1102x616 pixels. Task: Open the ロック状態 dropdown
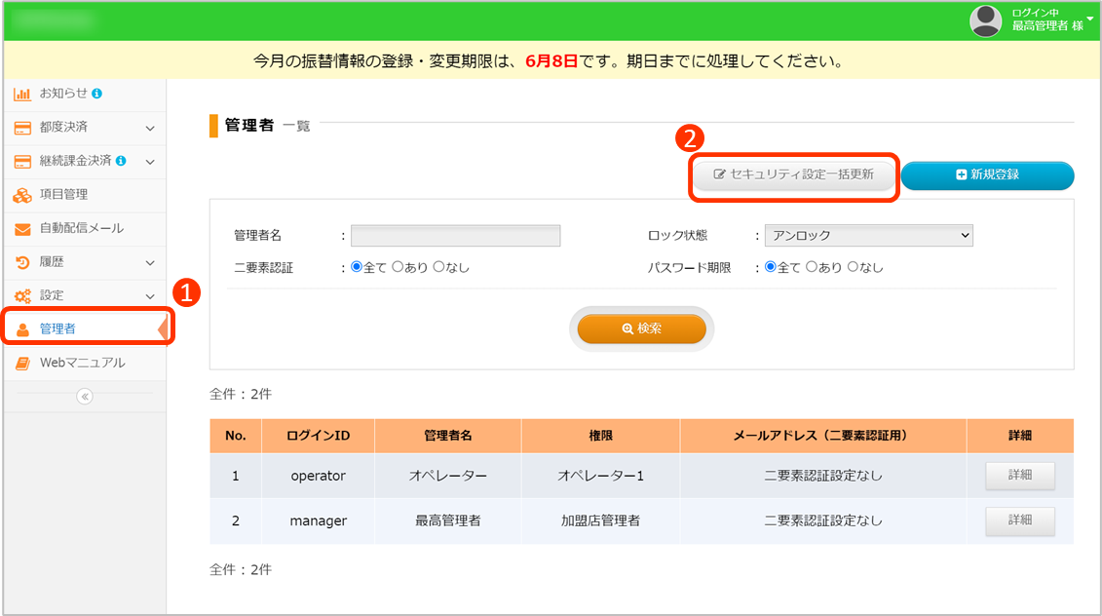[x=868, y=235]
